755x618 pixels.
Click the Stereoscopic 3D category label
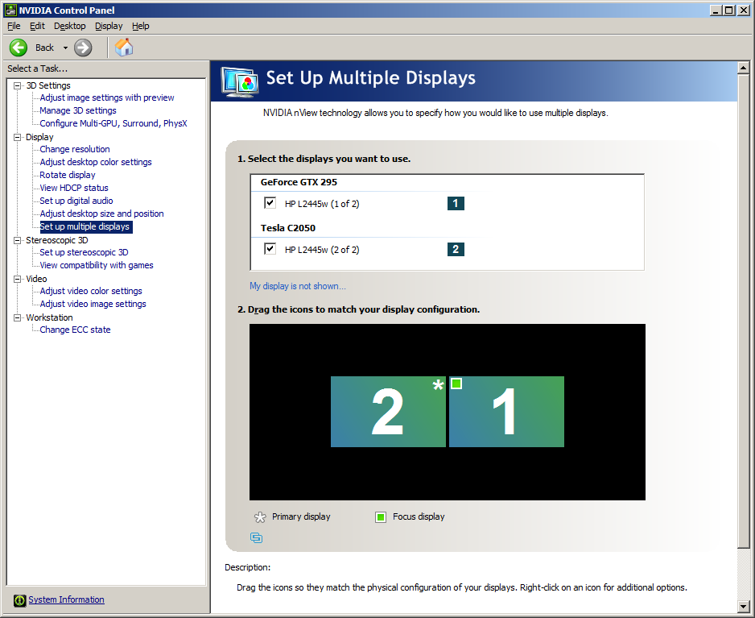click(57, 240)
